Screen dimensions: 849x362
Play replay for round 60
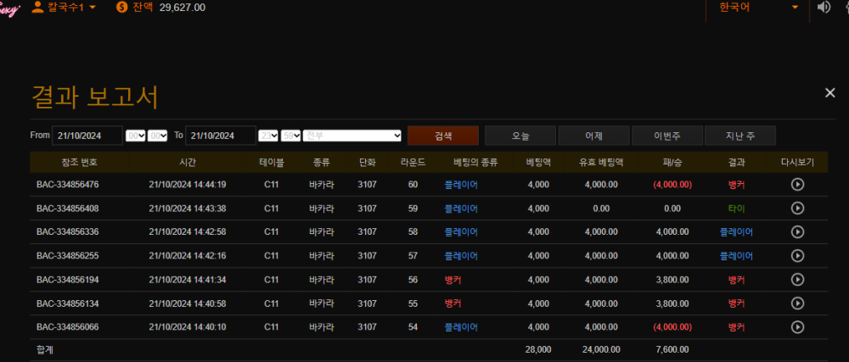797,184
